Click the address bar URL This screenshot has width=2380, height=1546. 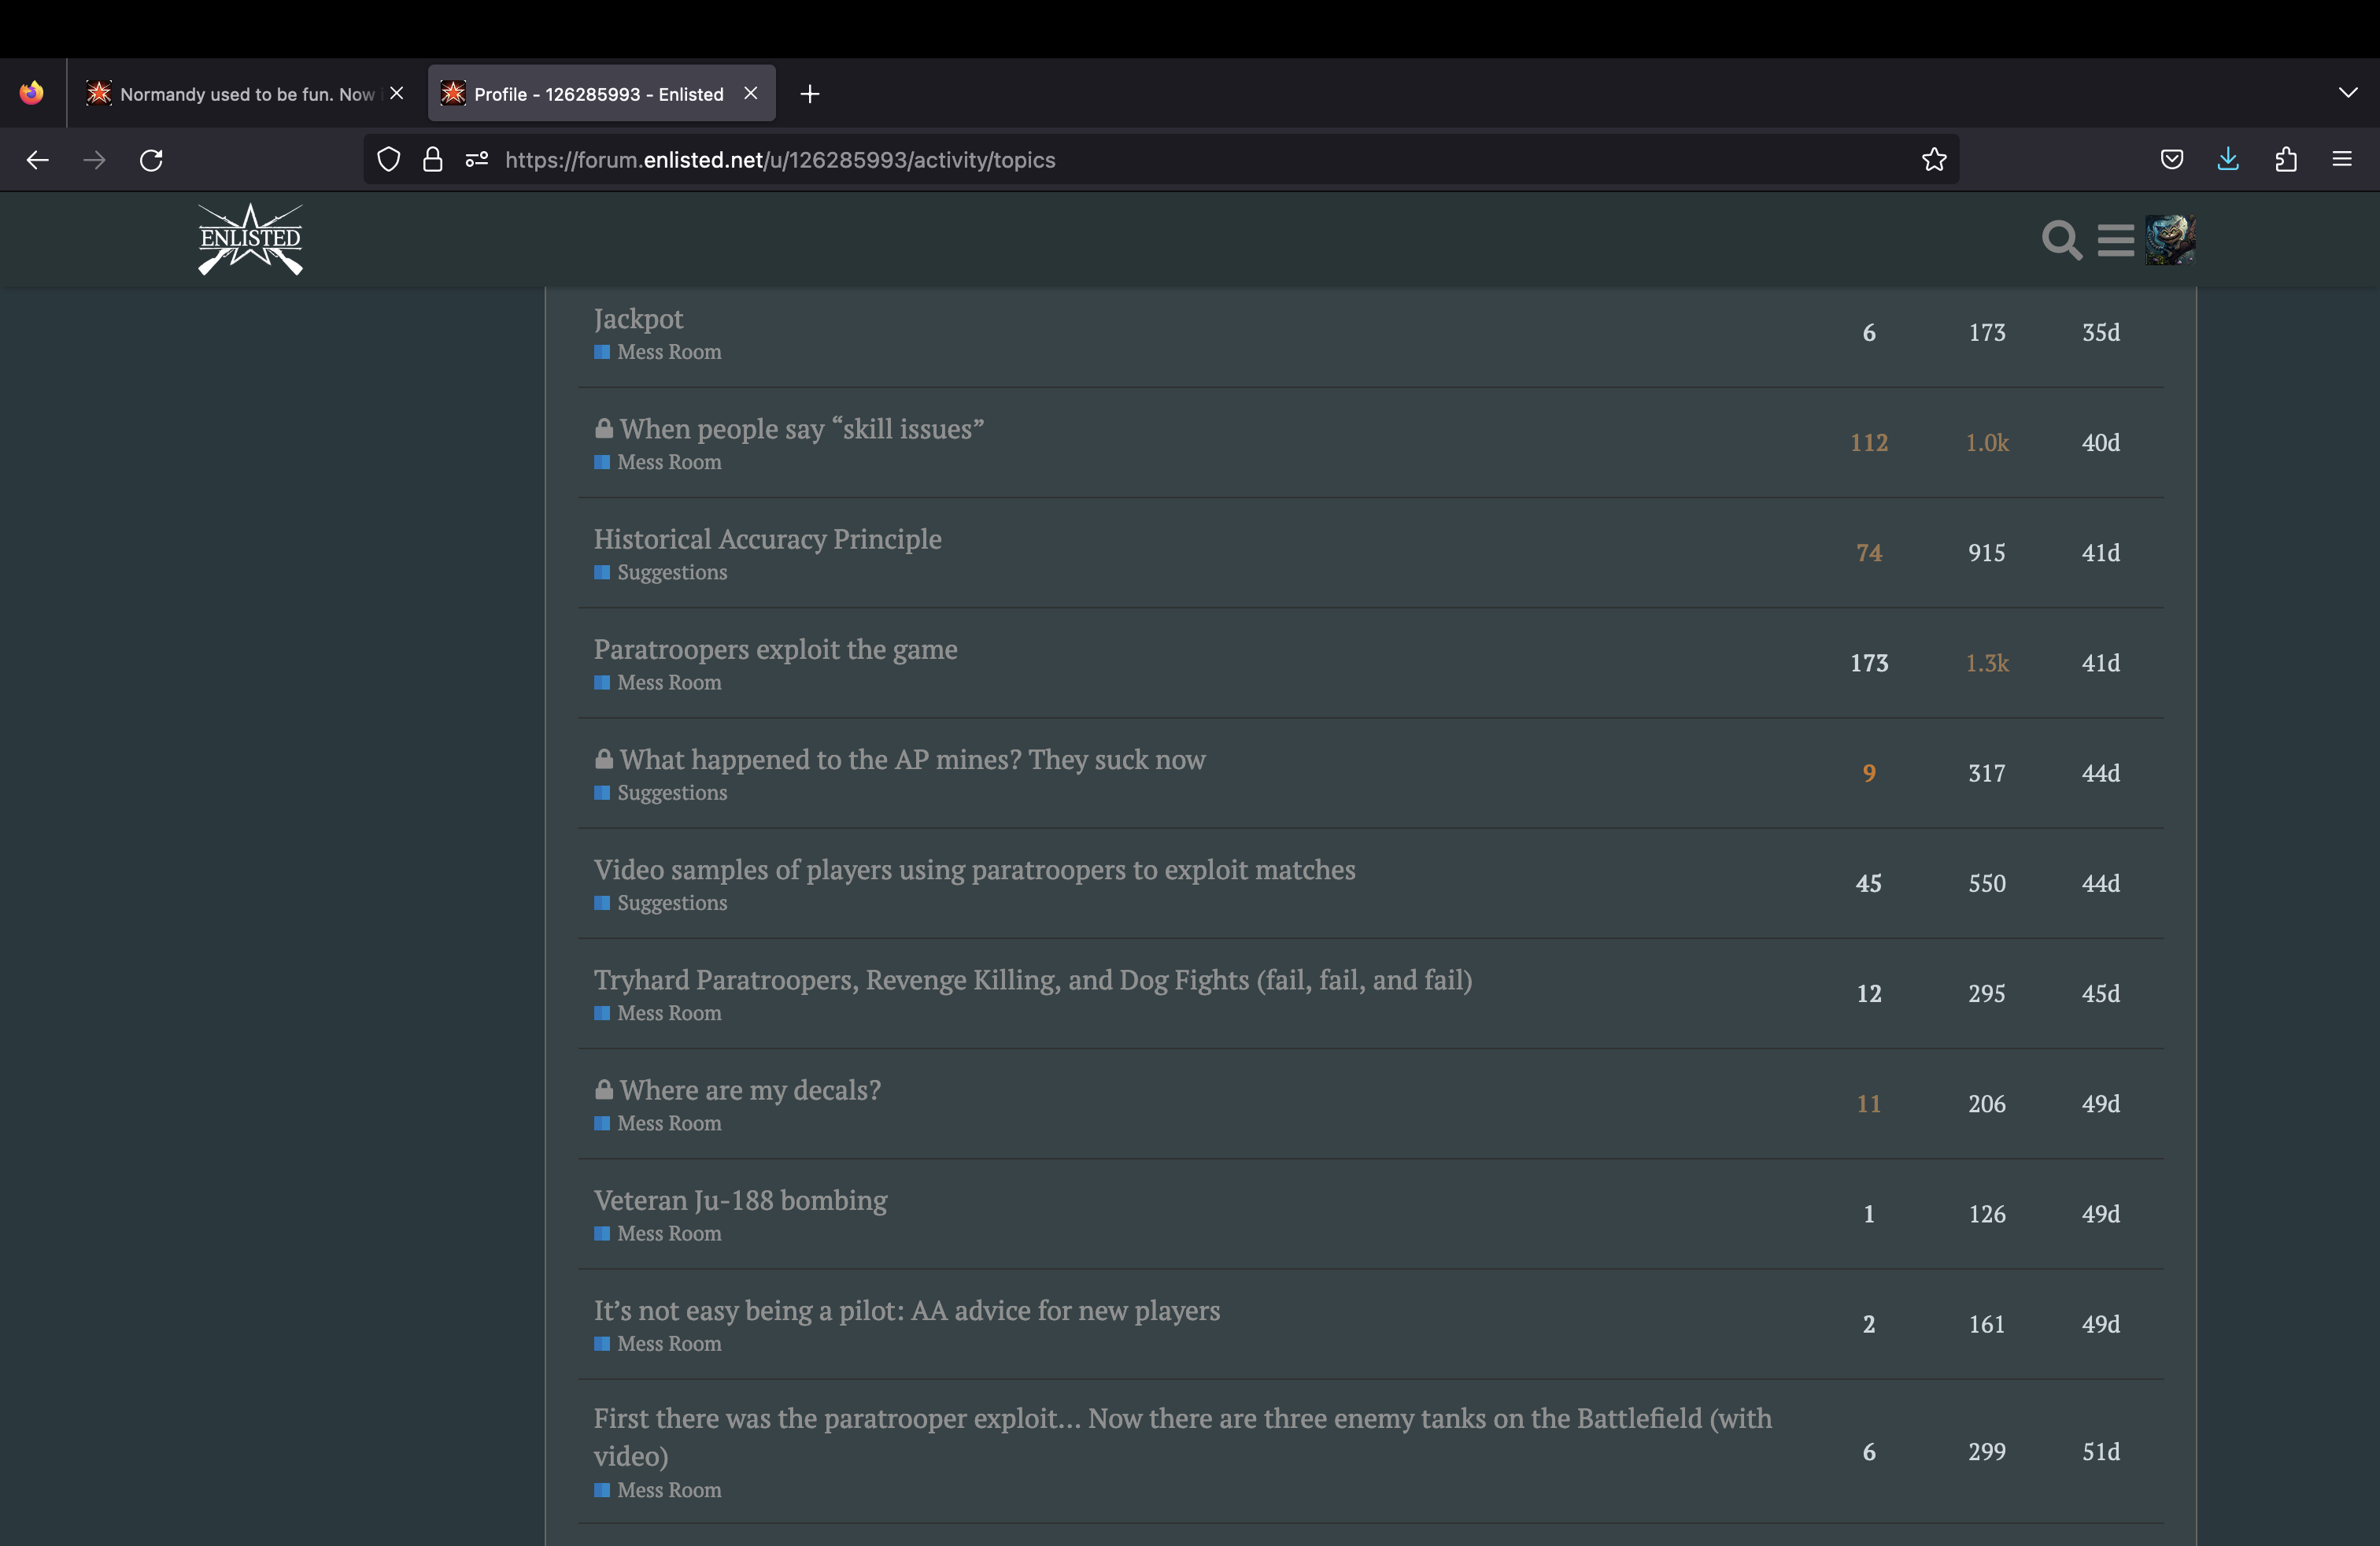pos(780,160)
